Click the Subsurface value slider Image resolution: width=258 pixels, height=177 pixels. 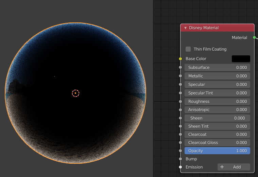click(217, 68)
